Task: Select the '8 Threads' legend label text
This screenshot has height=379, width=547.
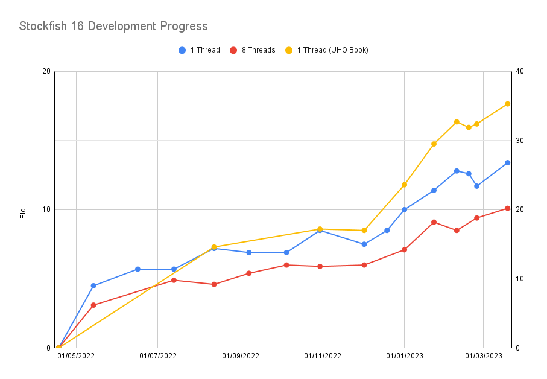Action: pyautogui.click(x=258, y=50)
